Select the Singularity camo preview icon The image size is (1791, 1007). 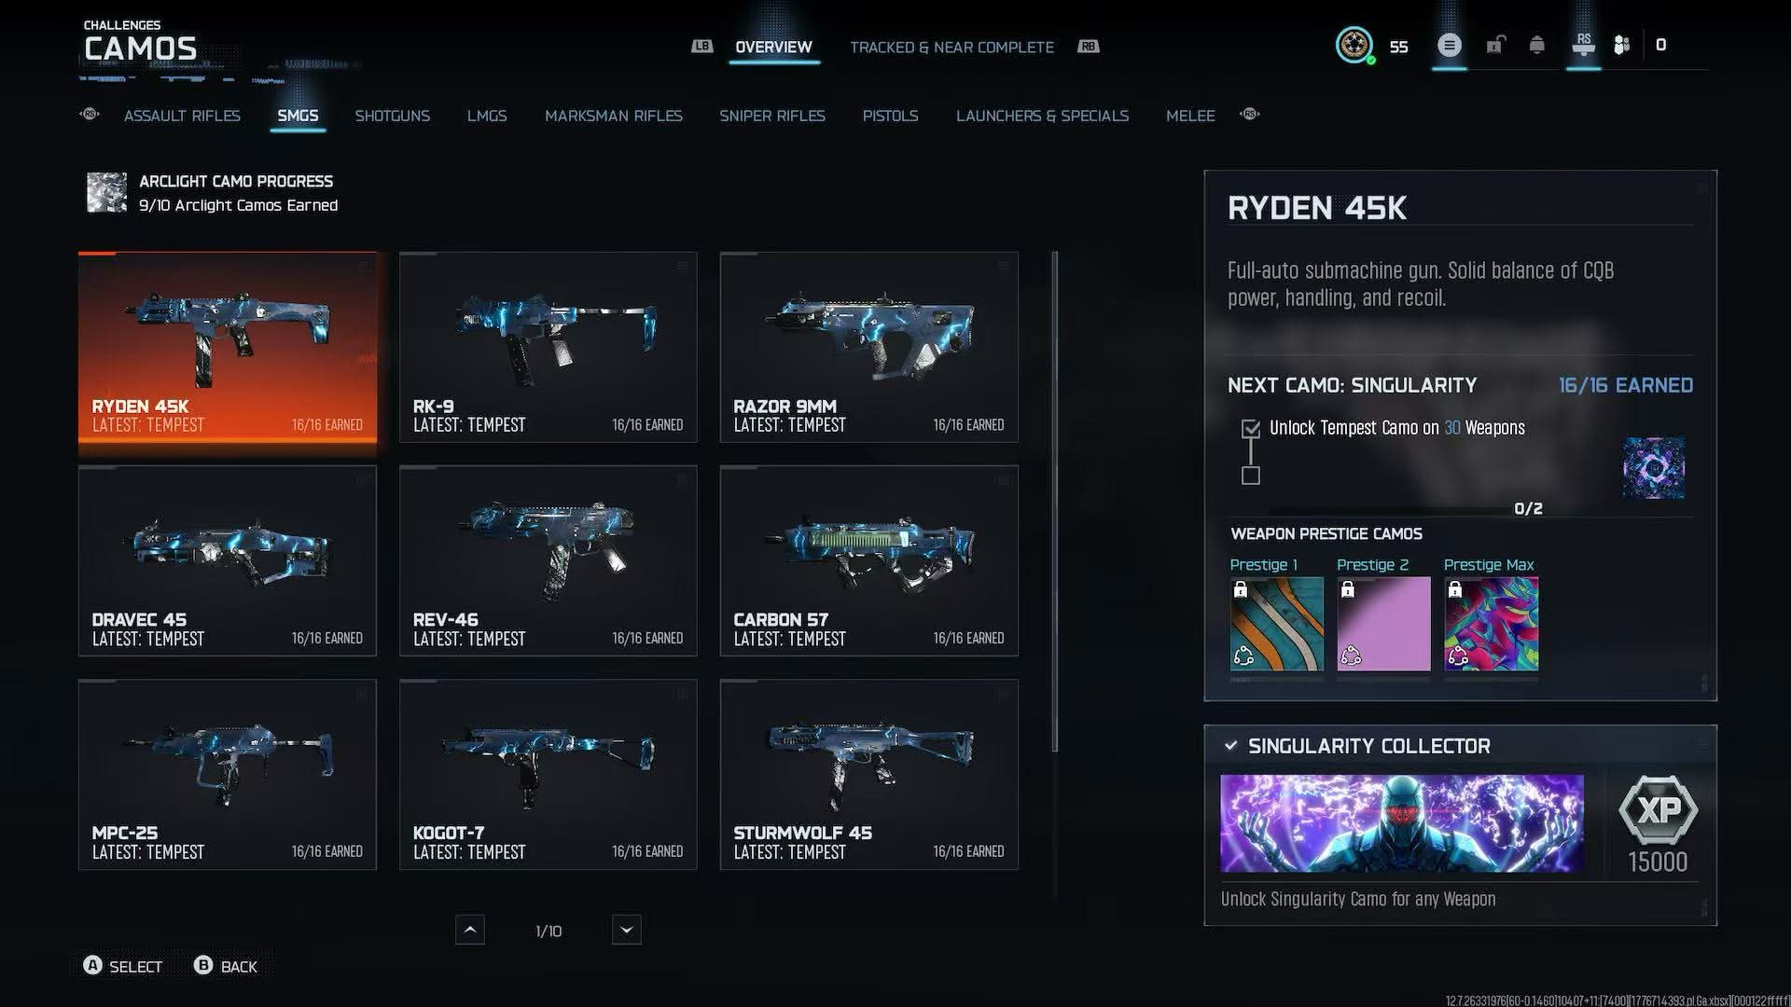point(1654,468)
